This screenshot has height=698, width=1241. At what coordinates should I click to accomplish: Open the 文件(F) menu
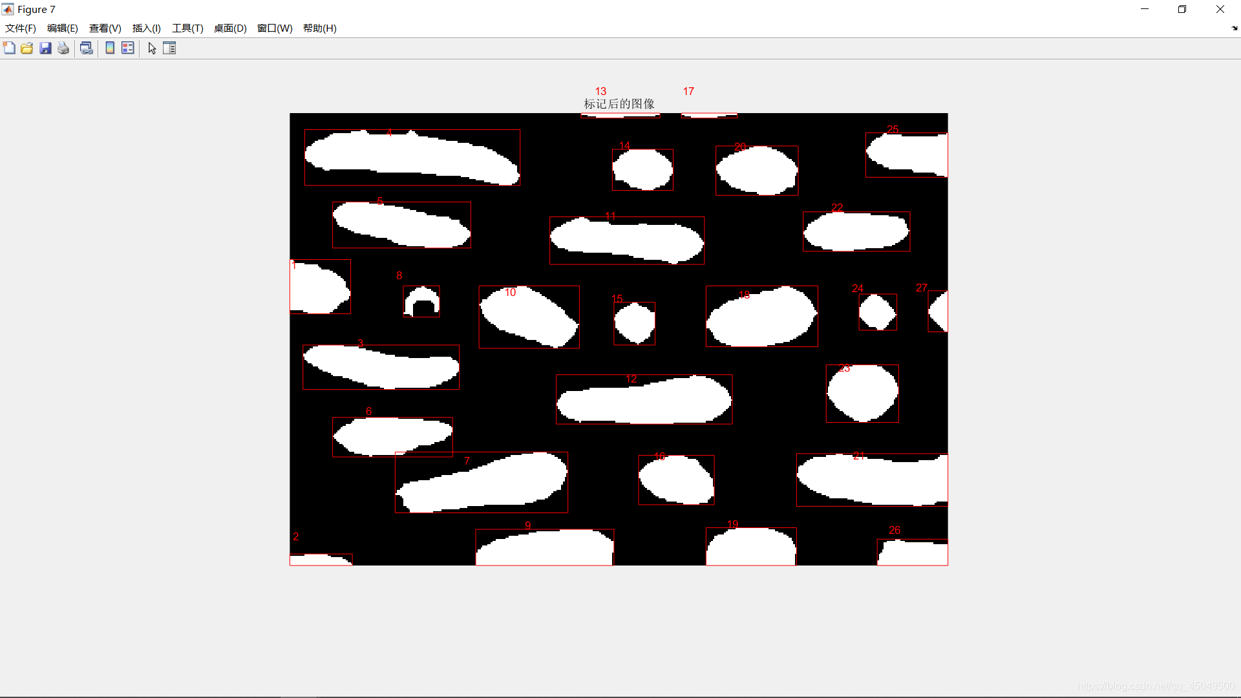pos(20,28)
